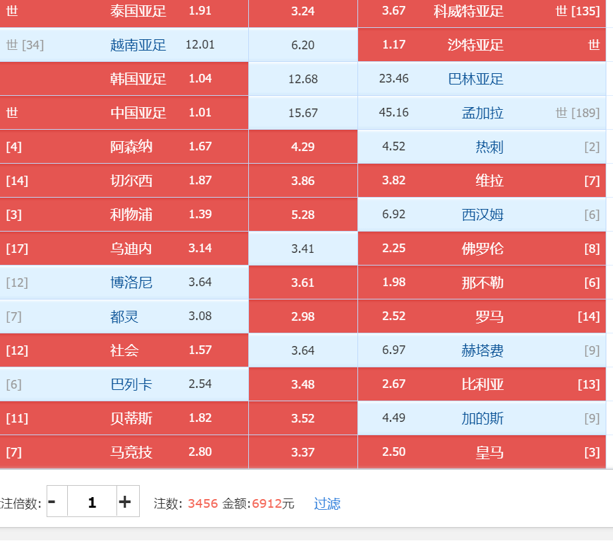Select draw odds 6.20 for 越南亚足 match
The image size is (613, 555).
pyautogui.click(x=303, y=45)
